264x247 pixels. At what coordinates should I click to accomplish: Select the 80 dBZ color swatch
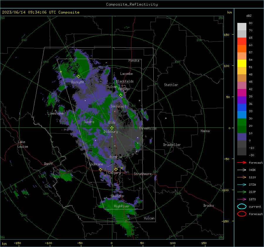(x=242, y=26)
